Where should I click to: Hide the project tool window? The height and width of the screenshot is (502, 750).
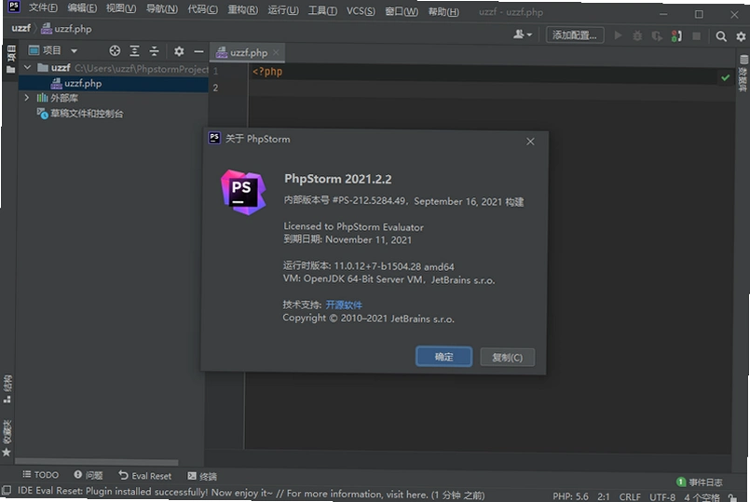[x=198, y=51]
